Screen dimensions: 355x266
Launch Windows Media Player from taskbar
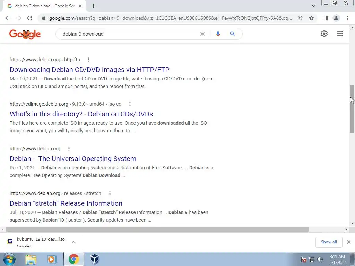click(x=52, y=259)
